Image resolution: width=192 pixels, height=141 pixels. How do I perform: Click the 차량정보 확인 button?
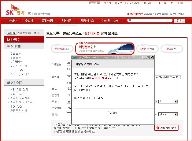click(x=166, y=128)
